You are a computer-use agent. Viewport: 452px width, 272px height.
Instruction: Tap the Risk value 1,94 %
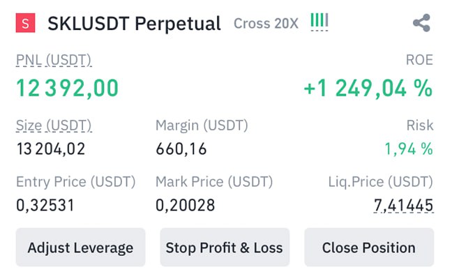(409, 149)
